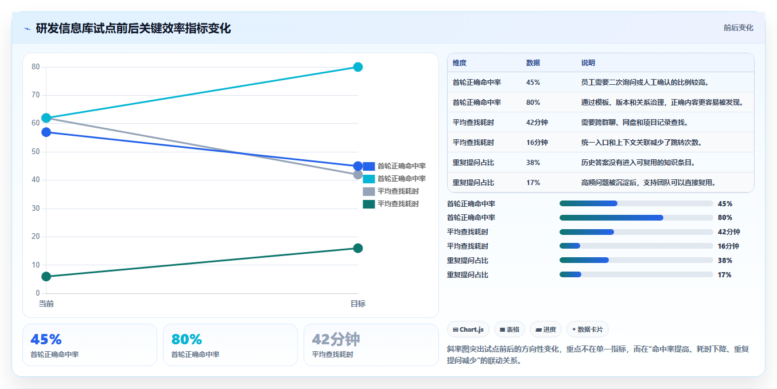Screen dimensions: 777x389
Task: Open the 80% 首轮正确命中率 data card
Action: (230, 345)
